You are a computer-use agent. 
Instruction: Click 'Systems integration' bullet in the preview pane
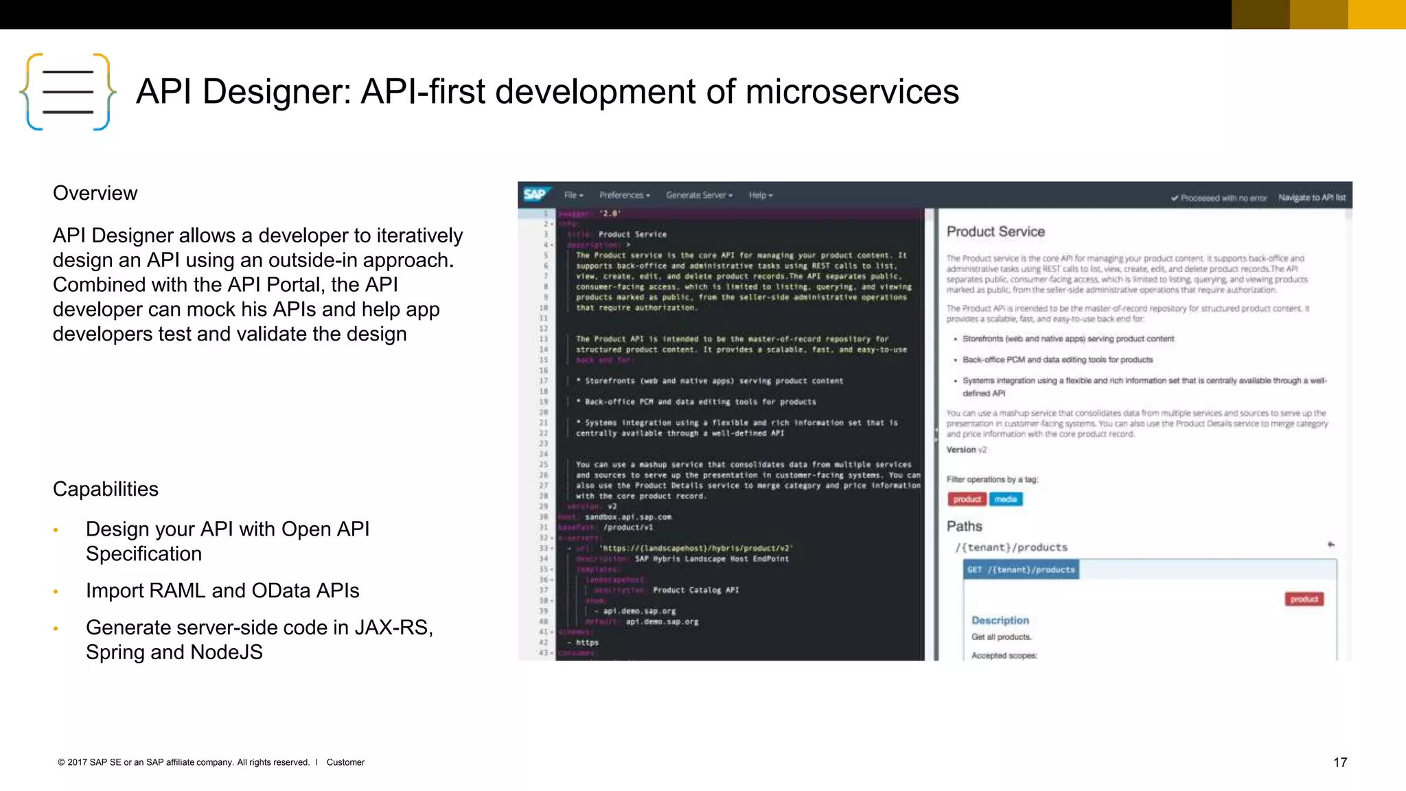coord(1144,387)
